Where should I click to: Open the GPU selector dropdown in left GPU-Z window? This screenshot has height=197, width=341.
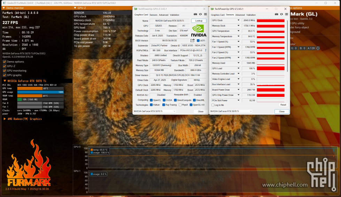point(155,111)
